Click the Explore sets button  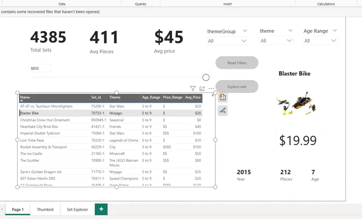pos(237,87)
